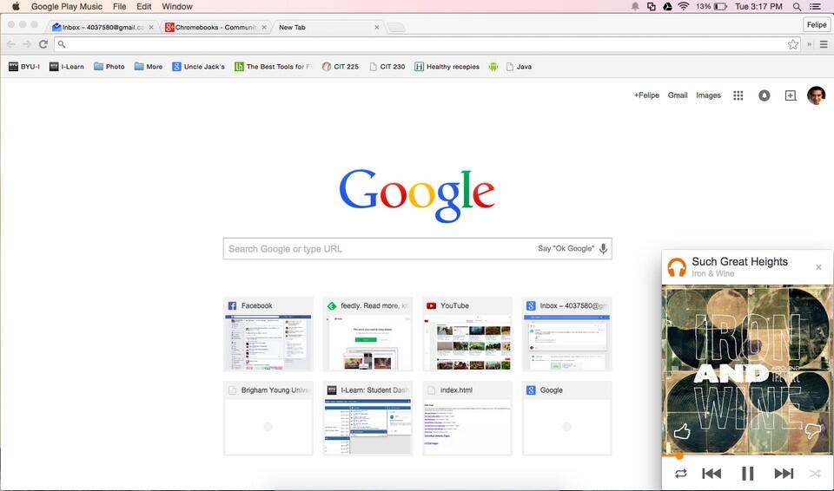834x491 pixels.
Task: Open the Chrome hamburger menu
Action: (824, 44)
